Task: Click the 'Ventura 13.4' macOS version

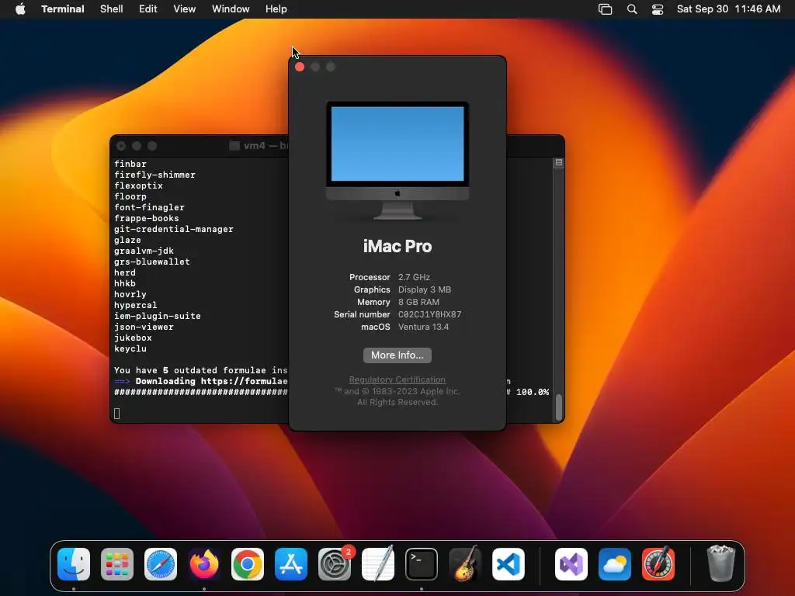Action: (423, 327)
